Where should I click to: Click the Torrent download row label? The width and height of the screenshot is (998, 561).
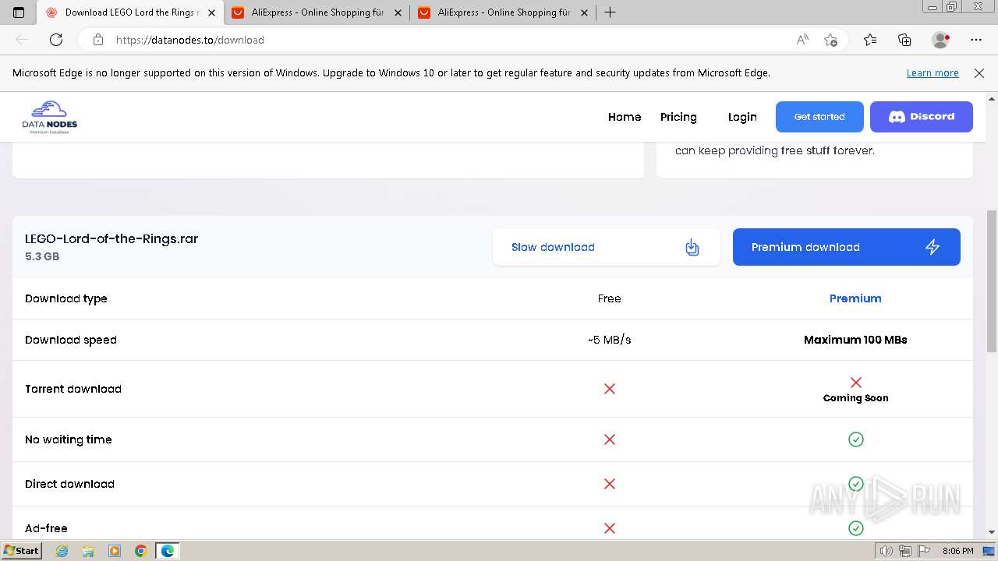73,389
